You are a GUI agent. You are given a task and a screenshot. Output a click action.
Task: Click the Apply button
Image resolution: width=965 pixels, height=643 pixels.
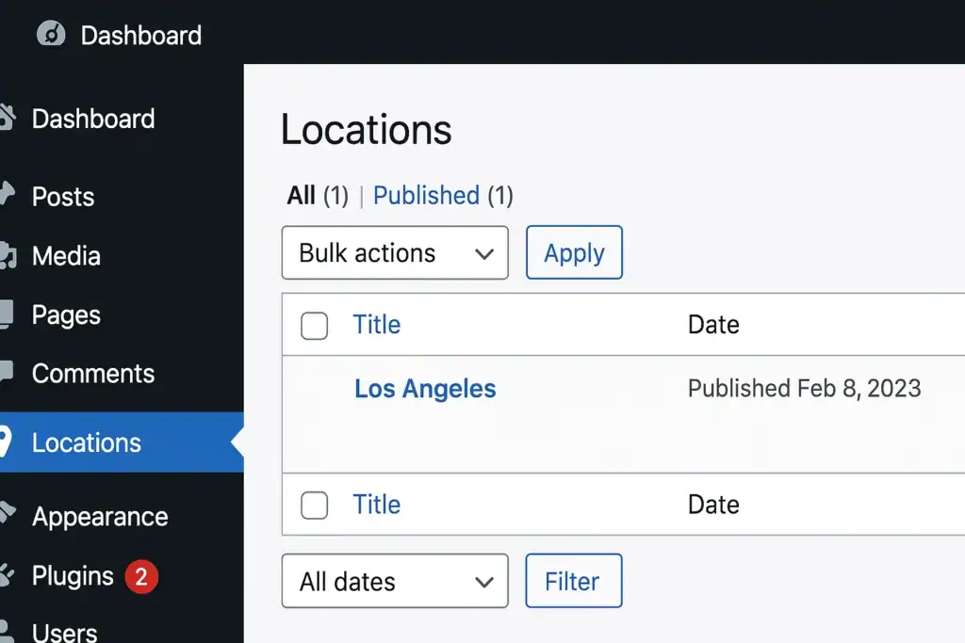(574, 252)
